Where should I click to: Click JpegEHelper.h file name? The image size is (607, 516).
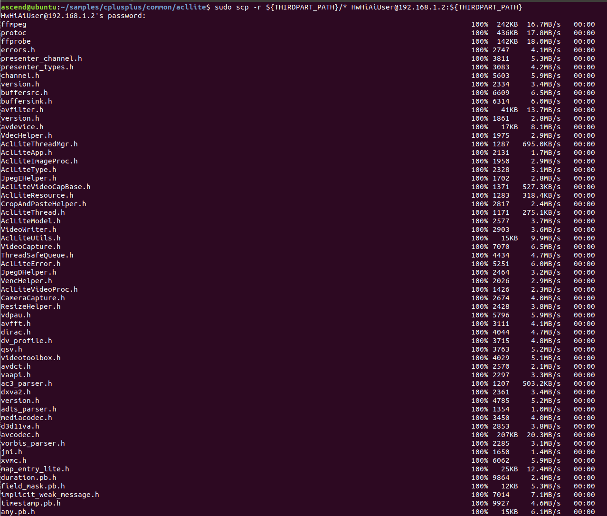(x=28, y=178)
